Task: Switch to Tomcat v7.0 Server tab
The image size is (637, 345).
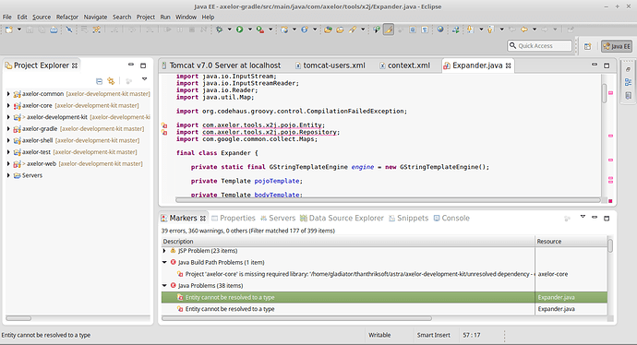Action: (221, 65)
